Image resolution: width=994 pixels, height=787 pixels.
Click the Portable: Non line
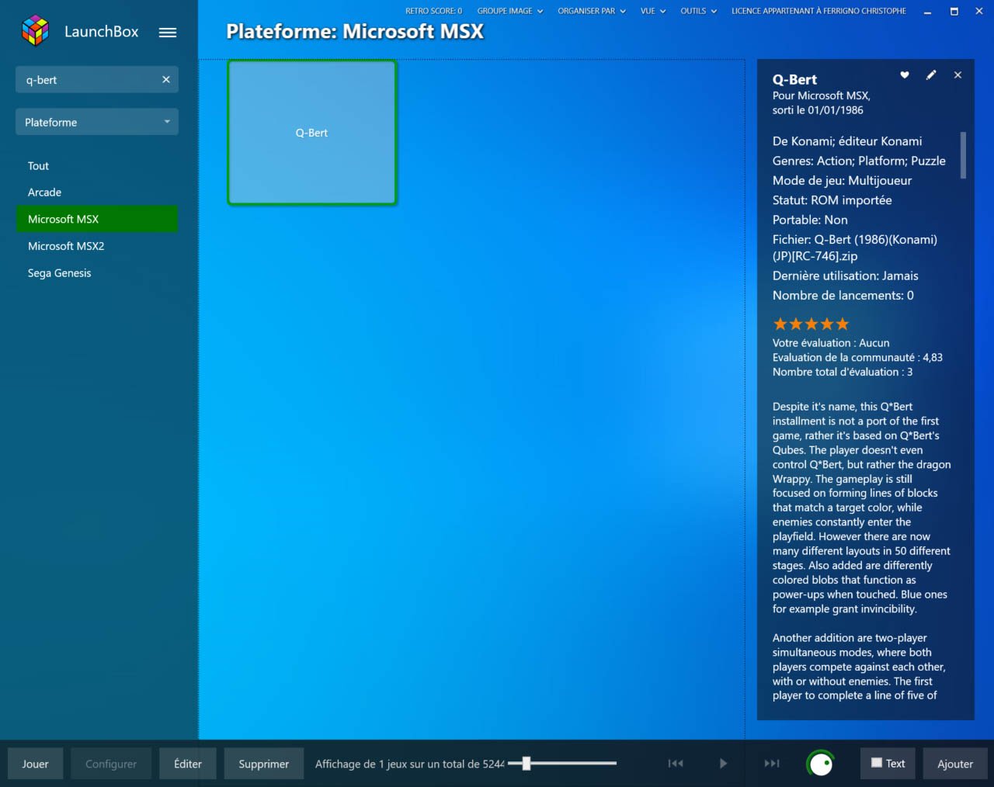tap(810, 220)
